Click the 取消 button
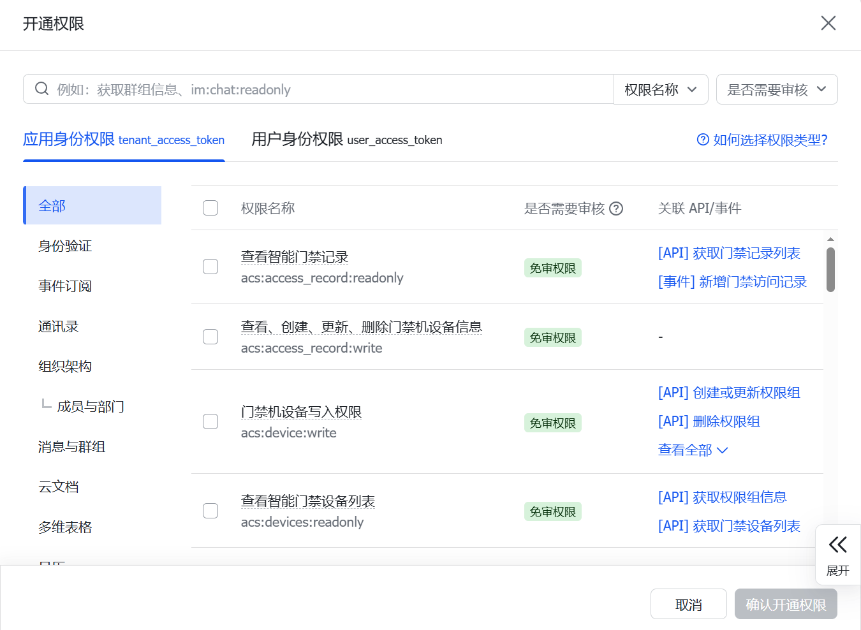Viewport: 861px width, 630px height. (x=688, y=604)
